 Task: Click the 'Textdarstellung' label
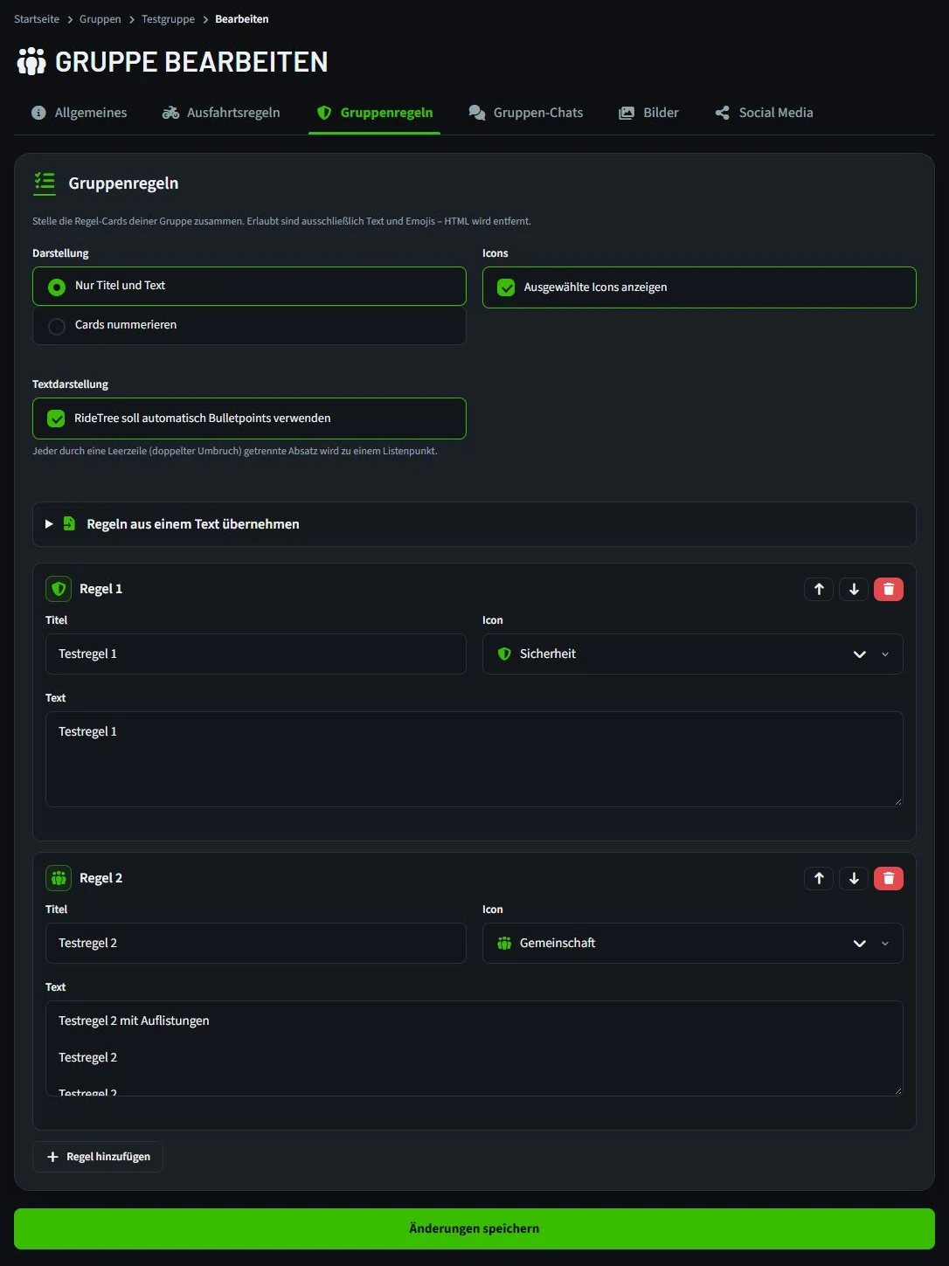tap(71, 384)
